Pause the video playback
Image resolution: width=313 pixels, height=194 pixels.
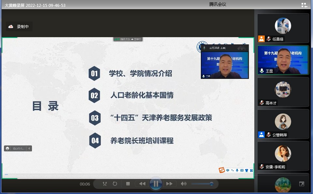point(156,184)
